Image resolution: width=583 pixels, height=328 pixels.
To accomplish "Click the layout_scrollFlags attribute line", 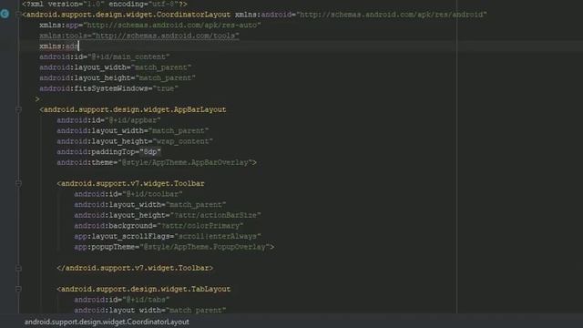I will tap(168, 237).
